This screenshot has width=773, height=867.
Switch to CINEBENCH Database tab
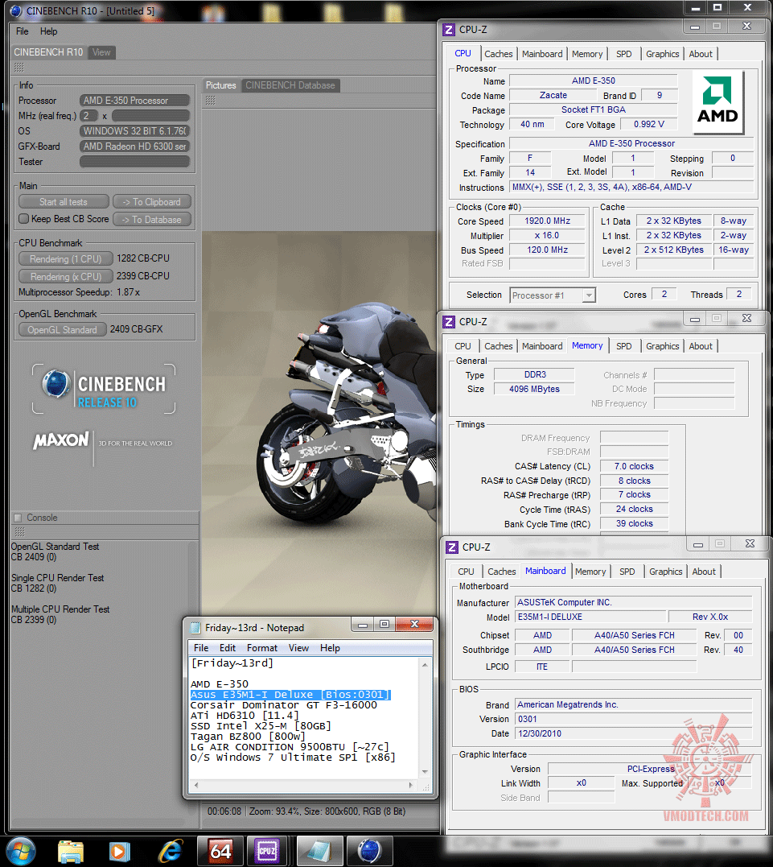tap(290, 85)
